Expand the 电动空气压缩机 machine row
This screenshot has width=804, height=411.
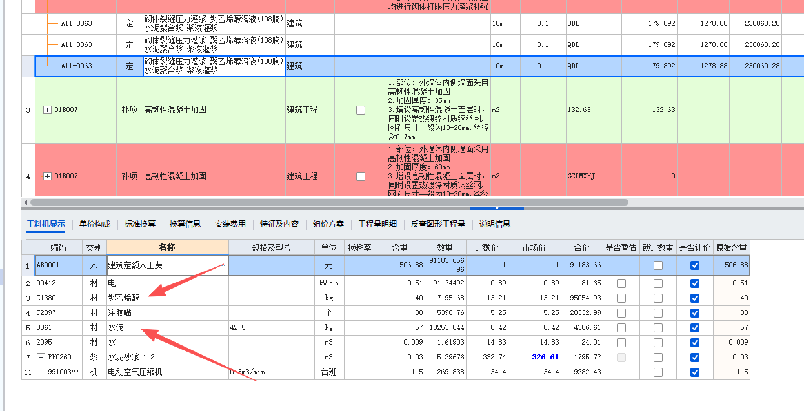[x=41, y=372]
